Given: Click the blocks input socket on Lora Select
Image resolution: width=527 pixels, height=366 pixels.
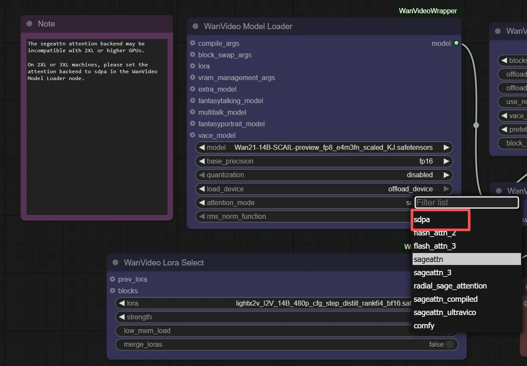Looking at the screenshot, I should click(112, 291).
